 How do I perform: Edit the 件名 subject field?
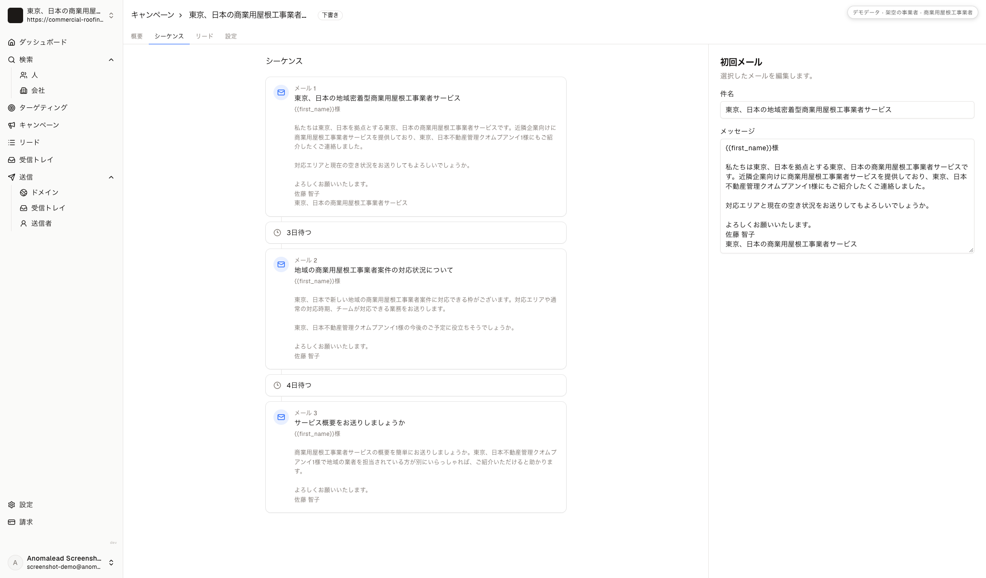847,110
